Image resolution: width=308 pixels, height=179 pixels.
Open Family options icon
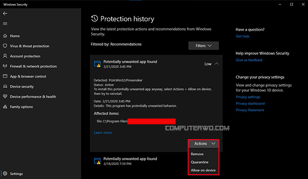click(x=5, y=107)
